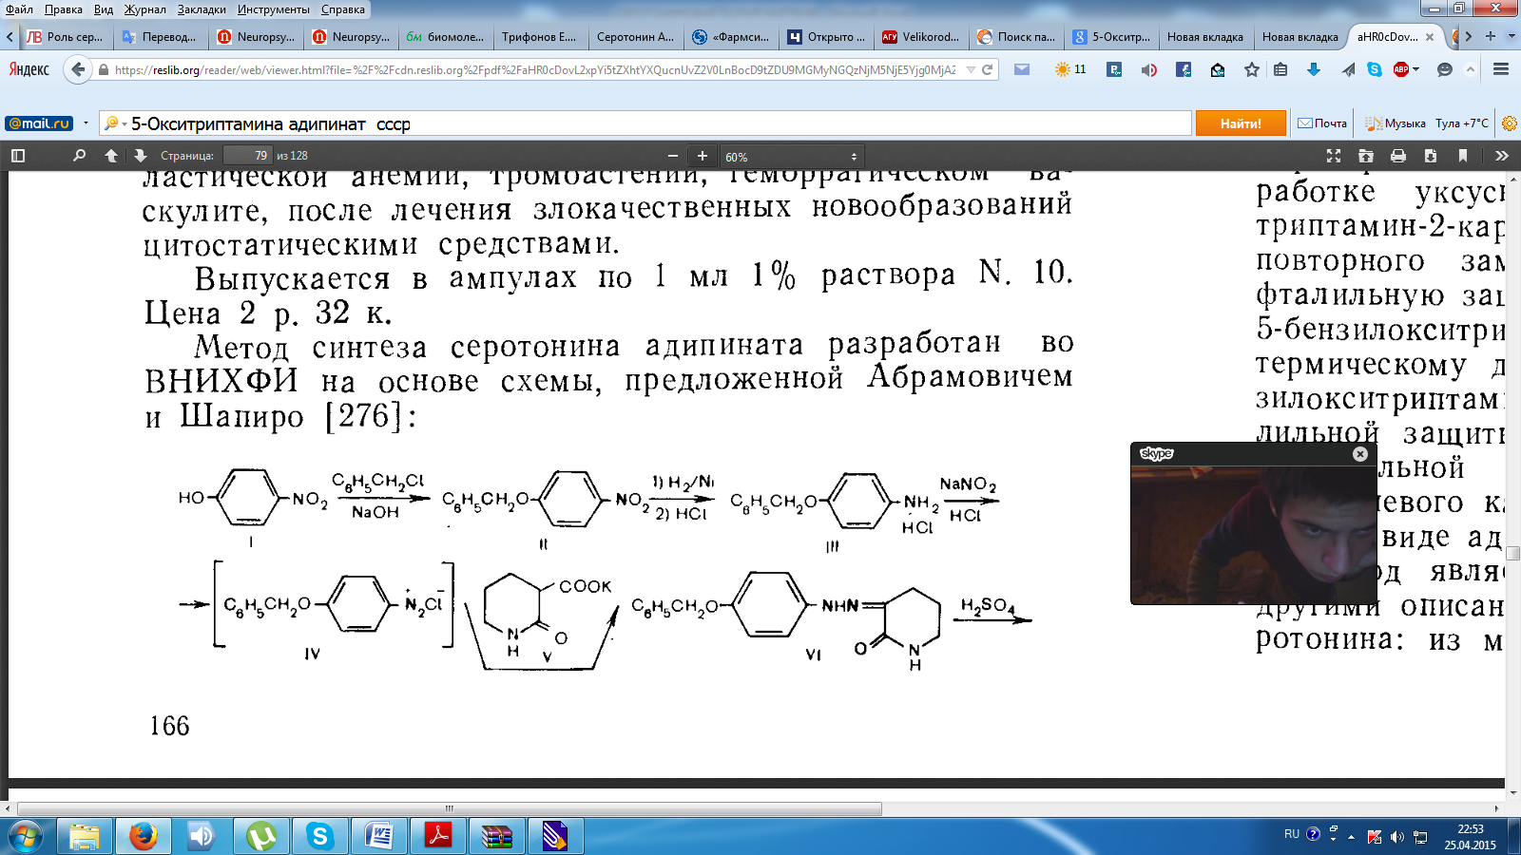Close the active aHR0cDov... tab

(x=1430, y=37)
